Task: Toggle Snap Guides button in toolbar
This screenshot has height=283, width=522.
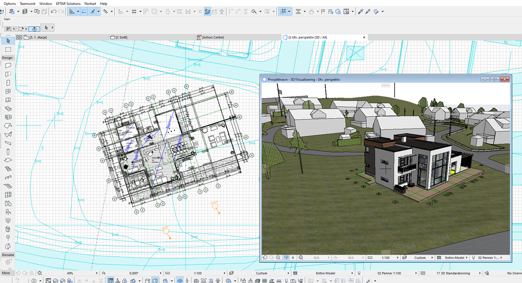Action: [x=84, y=12]
